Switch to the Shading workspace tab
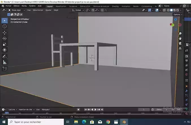This screenshot has height=125, width=191. (115, 6)
